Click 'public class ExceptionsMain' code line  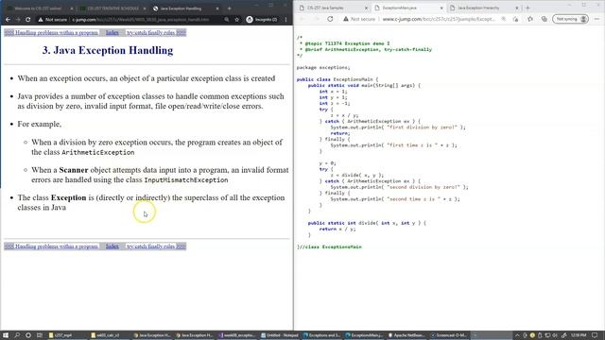click(337, 79)
